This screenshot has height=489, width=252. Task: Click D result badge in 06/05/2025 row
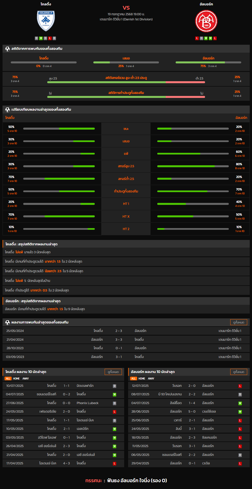[x=240, y=455]
